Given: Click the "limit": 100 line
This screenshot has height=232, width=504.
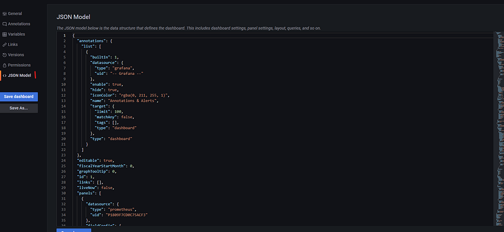Looking at the screenshot, I should [x=109, y=111].
